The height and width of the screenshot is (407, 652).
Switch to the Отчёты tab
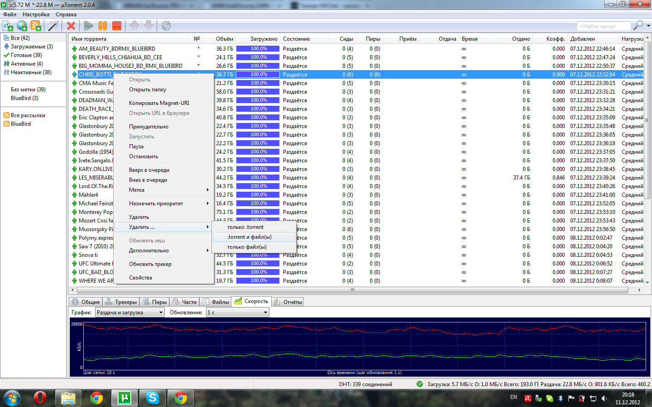tap(288, 302)
